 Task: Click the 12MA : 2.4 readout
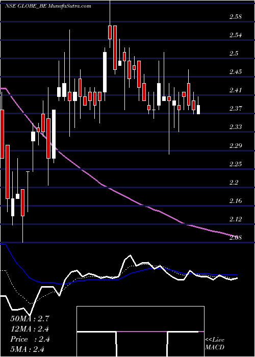[30, 329]
